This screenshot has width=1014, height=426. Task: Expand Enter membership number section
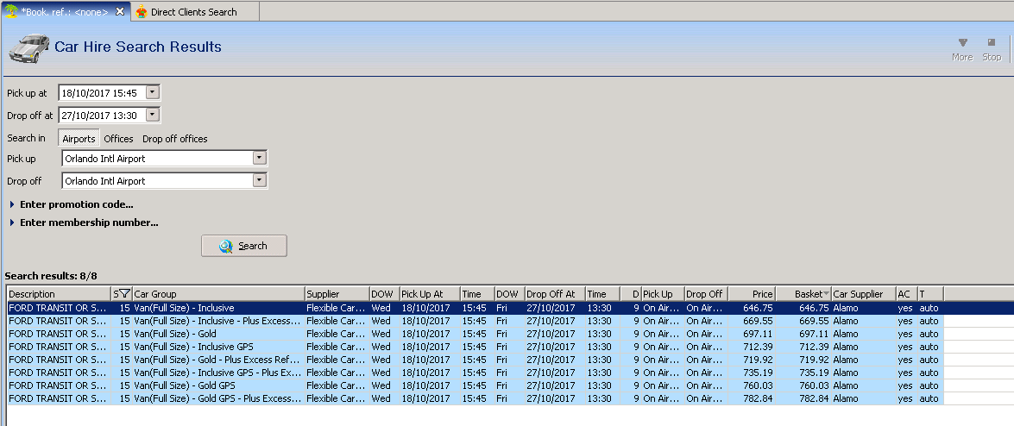coord(84,222)
